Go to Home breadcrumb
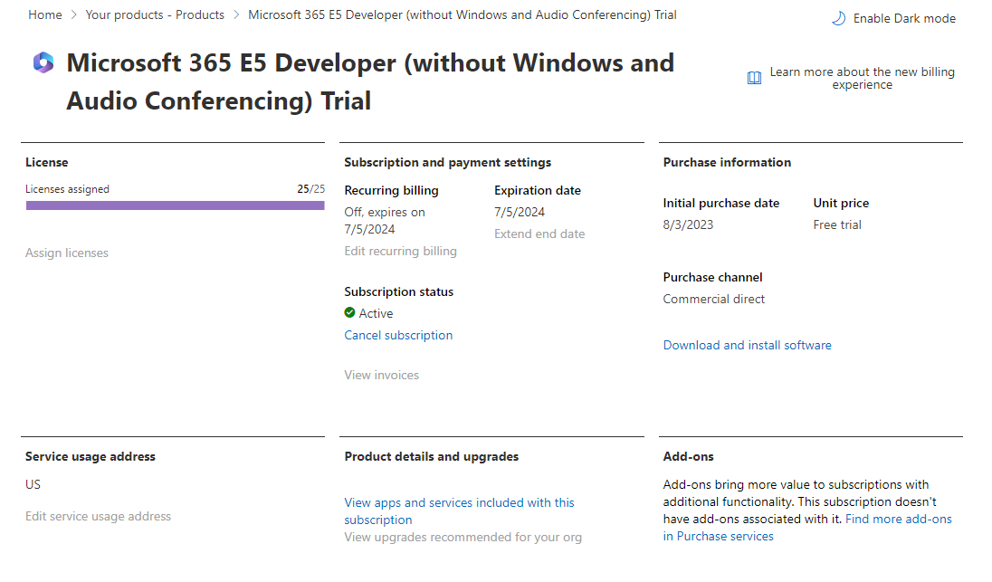The image size is (992, 582). tap(45, 14)
